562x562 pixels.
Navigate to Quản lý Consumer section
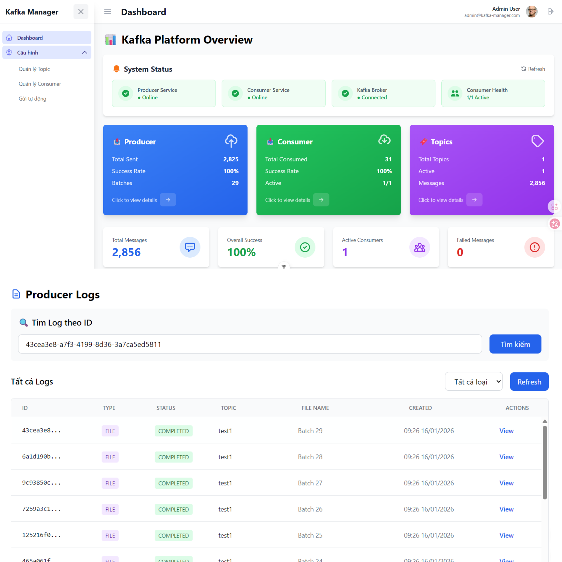tap(40, 84)
